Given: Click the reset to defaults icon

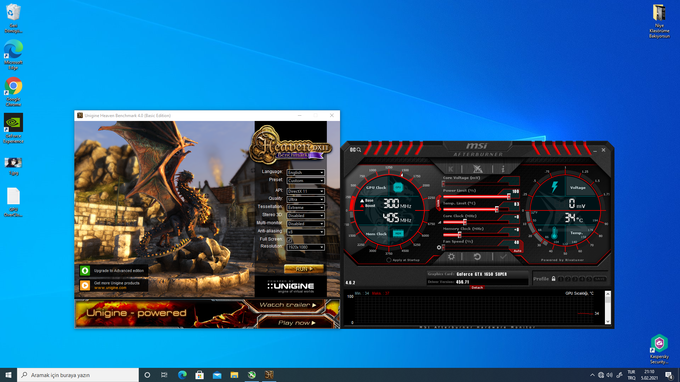Looking at the screenshot, I should click(477, 257).
